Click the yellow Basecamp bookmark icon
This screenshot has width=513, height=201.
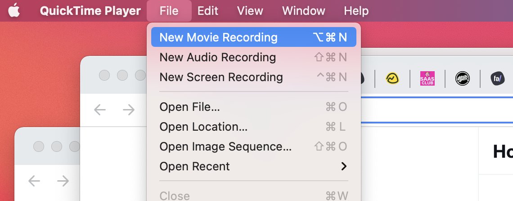coord(393,78)
